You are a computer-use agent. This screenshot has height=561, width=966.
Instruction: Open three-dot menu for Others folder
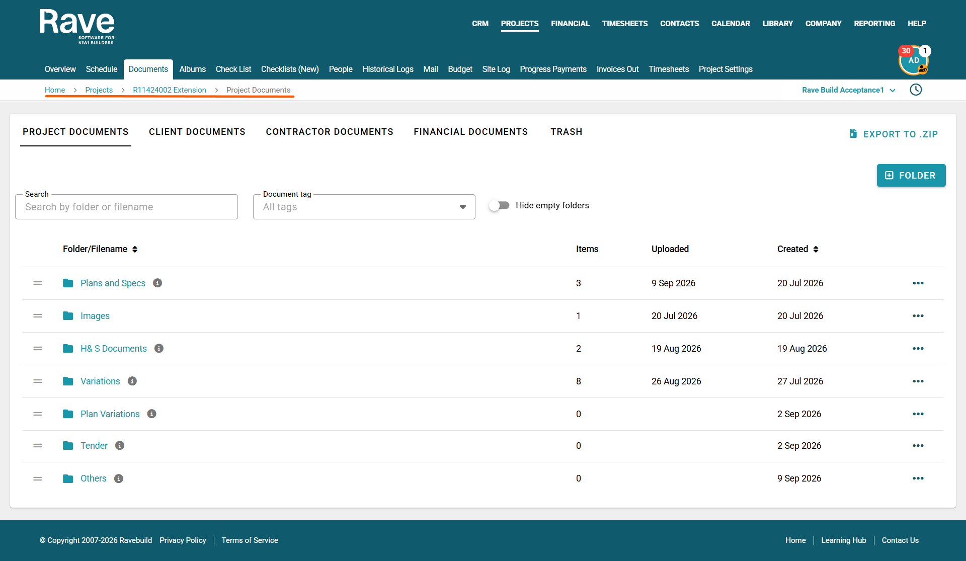pos(918,478)
